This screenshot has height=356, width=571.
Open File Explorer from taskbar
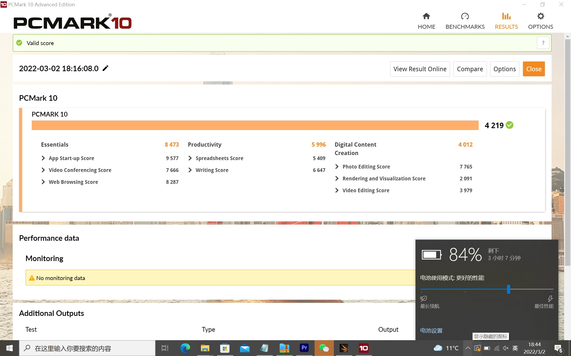pyautogui.click(x=205, y=348)
